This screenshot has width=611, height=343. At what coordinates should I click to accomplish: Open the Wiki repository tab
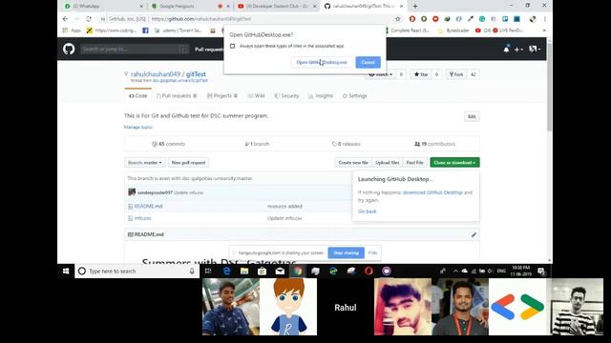256,95
